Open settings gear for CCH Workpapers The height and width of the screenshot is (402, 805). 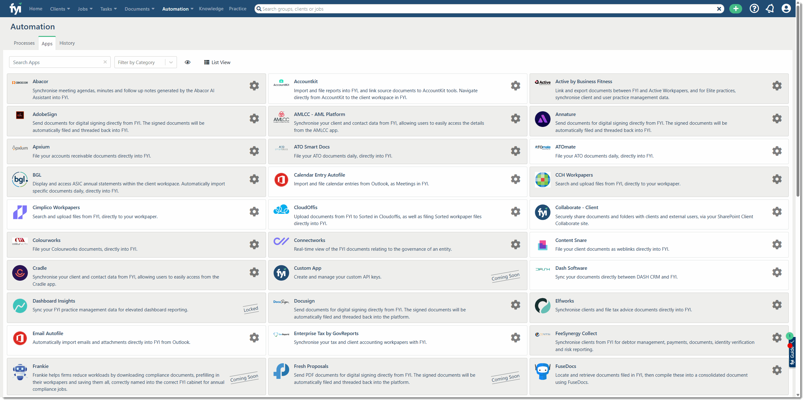point(777,179)
